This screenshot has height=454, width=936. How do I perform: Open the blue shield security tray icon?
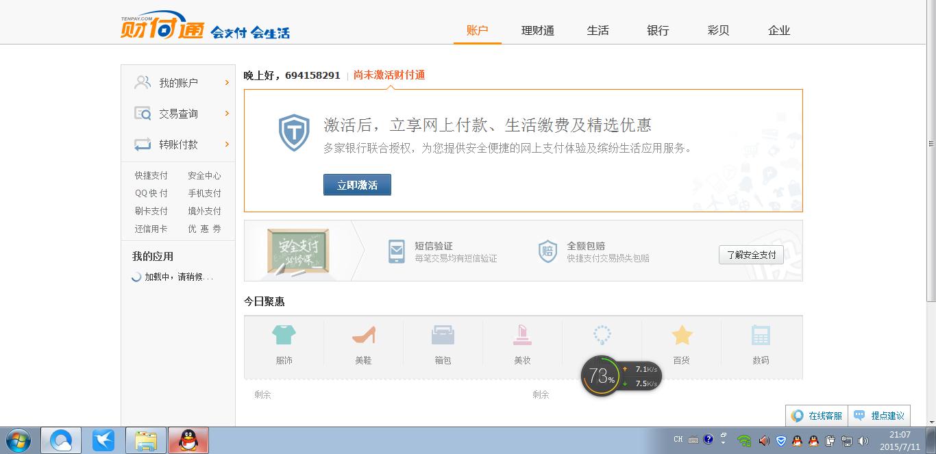point(780,440)
